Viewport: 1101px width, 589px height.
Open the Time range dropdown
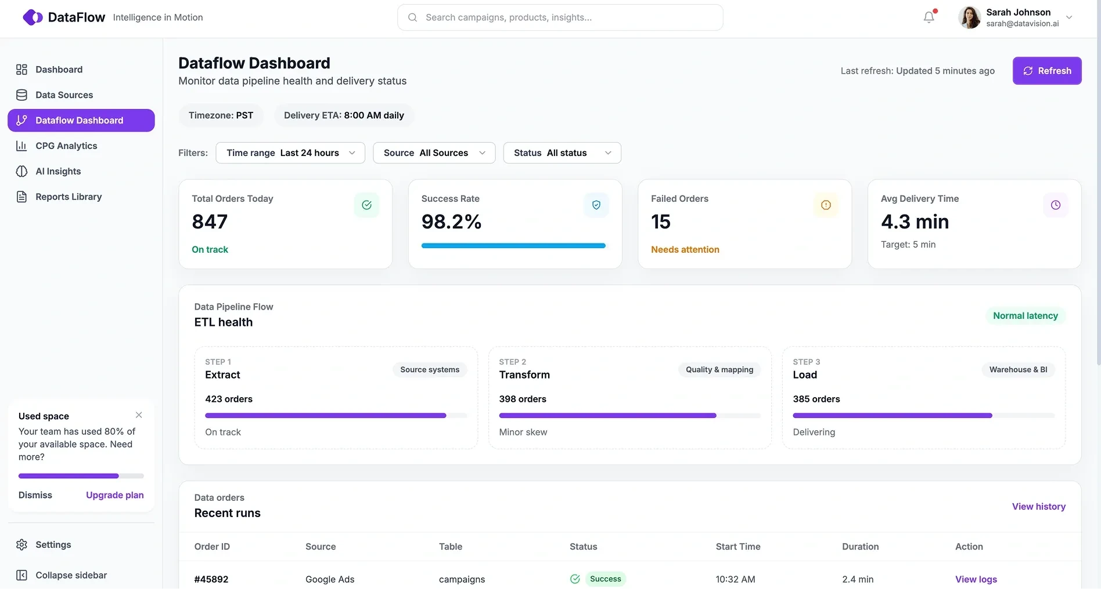pos(290,153)
